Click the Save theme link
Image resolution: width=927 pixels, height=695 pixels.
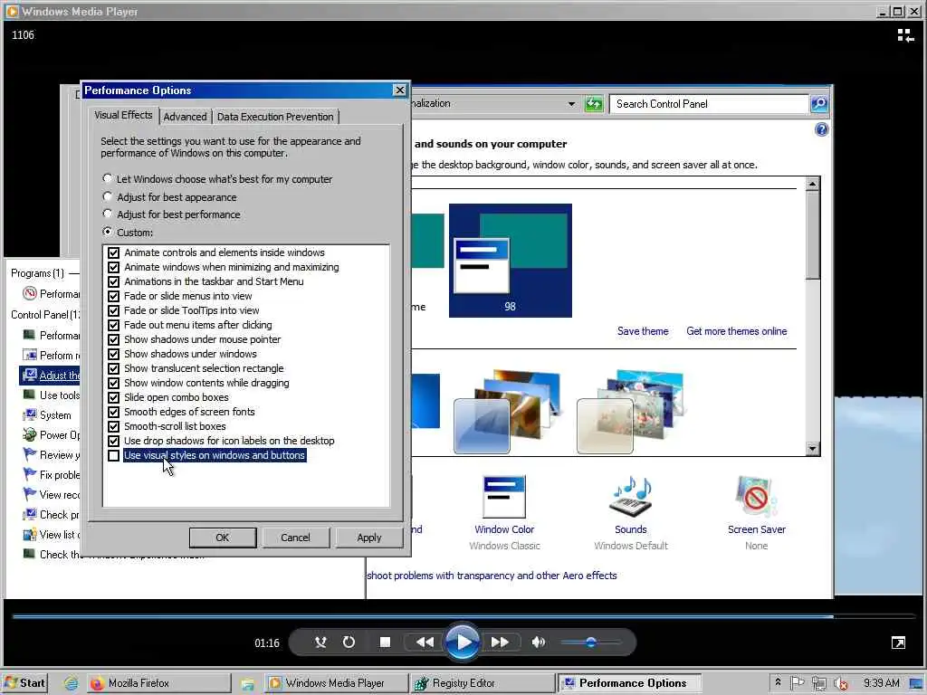tap(643, 331)
